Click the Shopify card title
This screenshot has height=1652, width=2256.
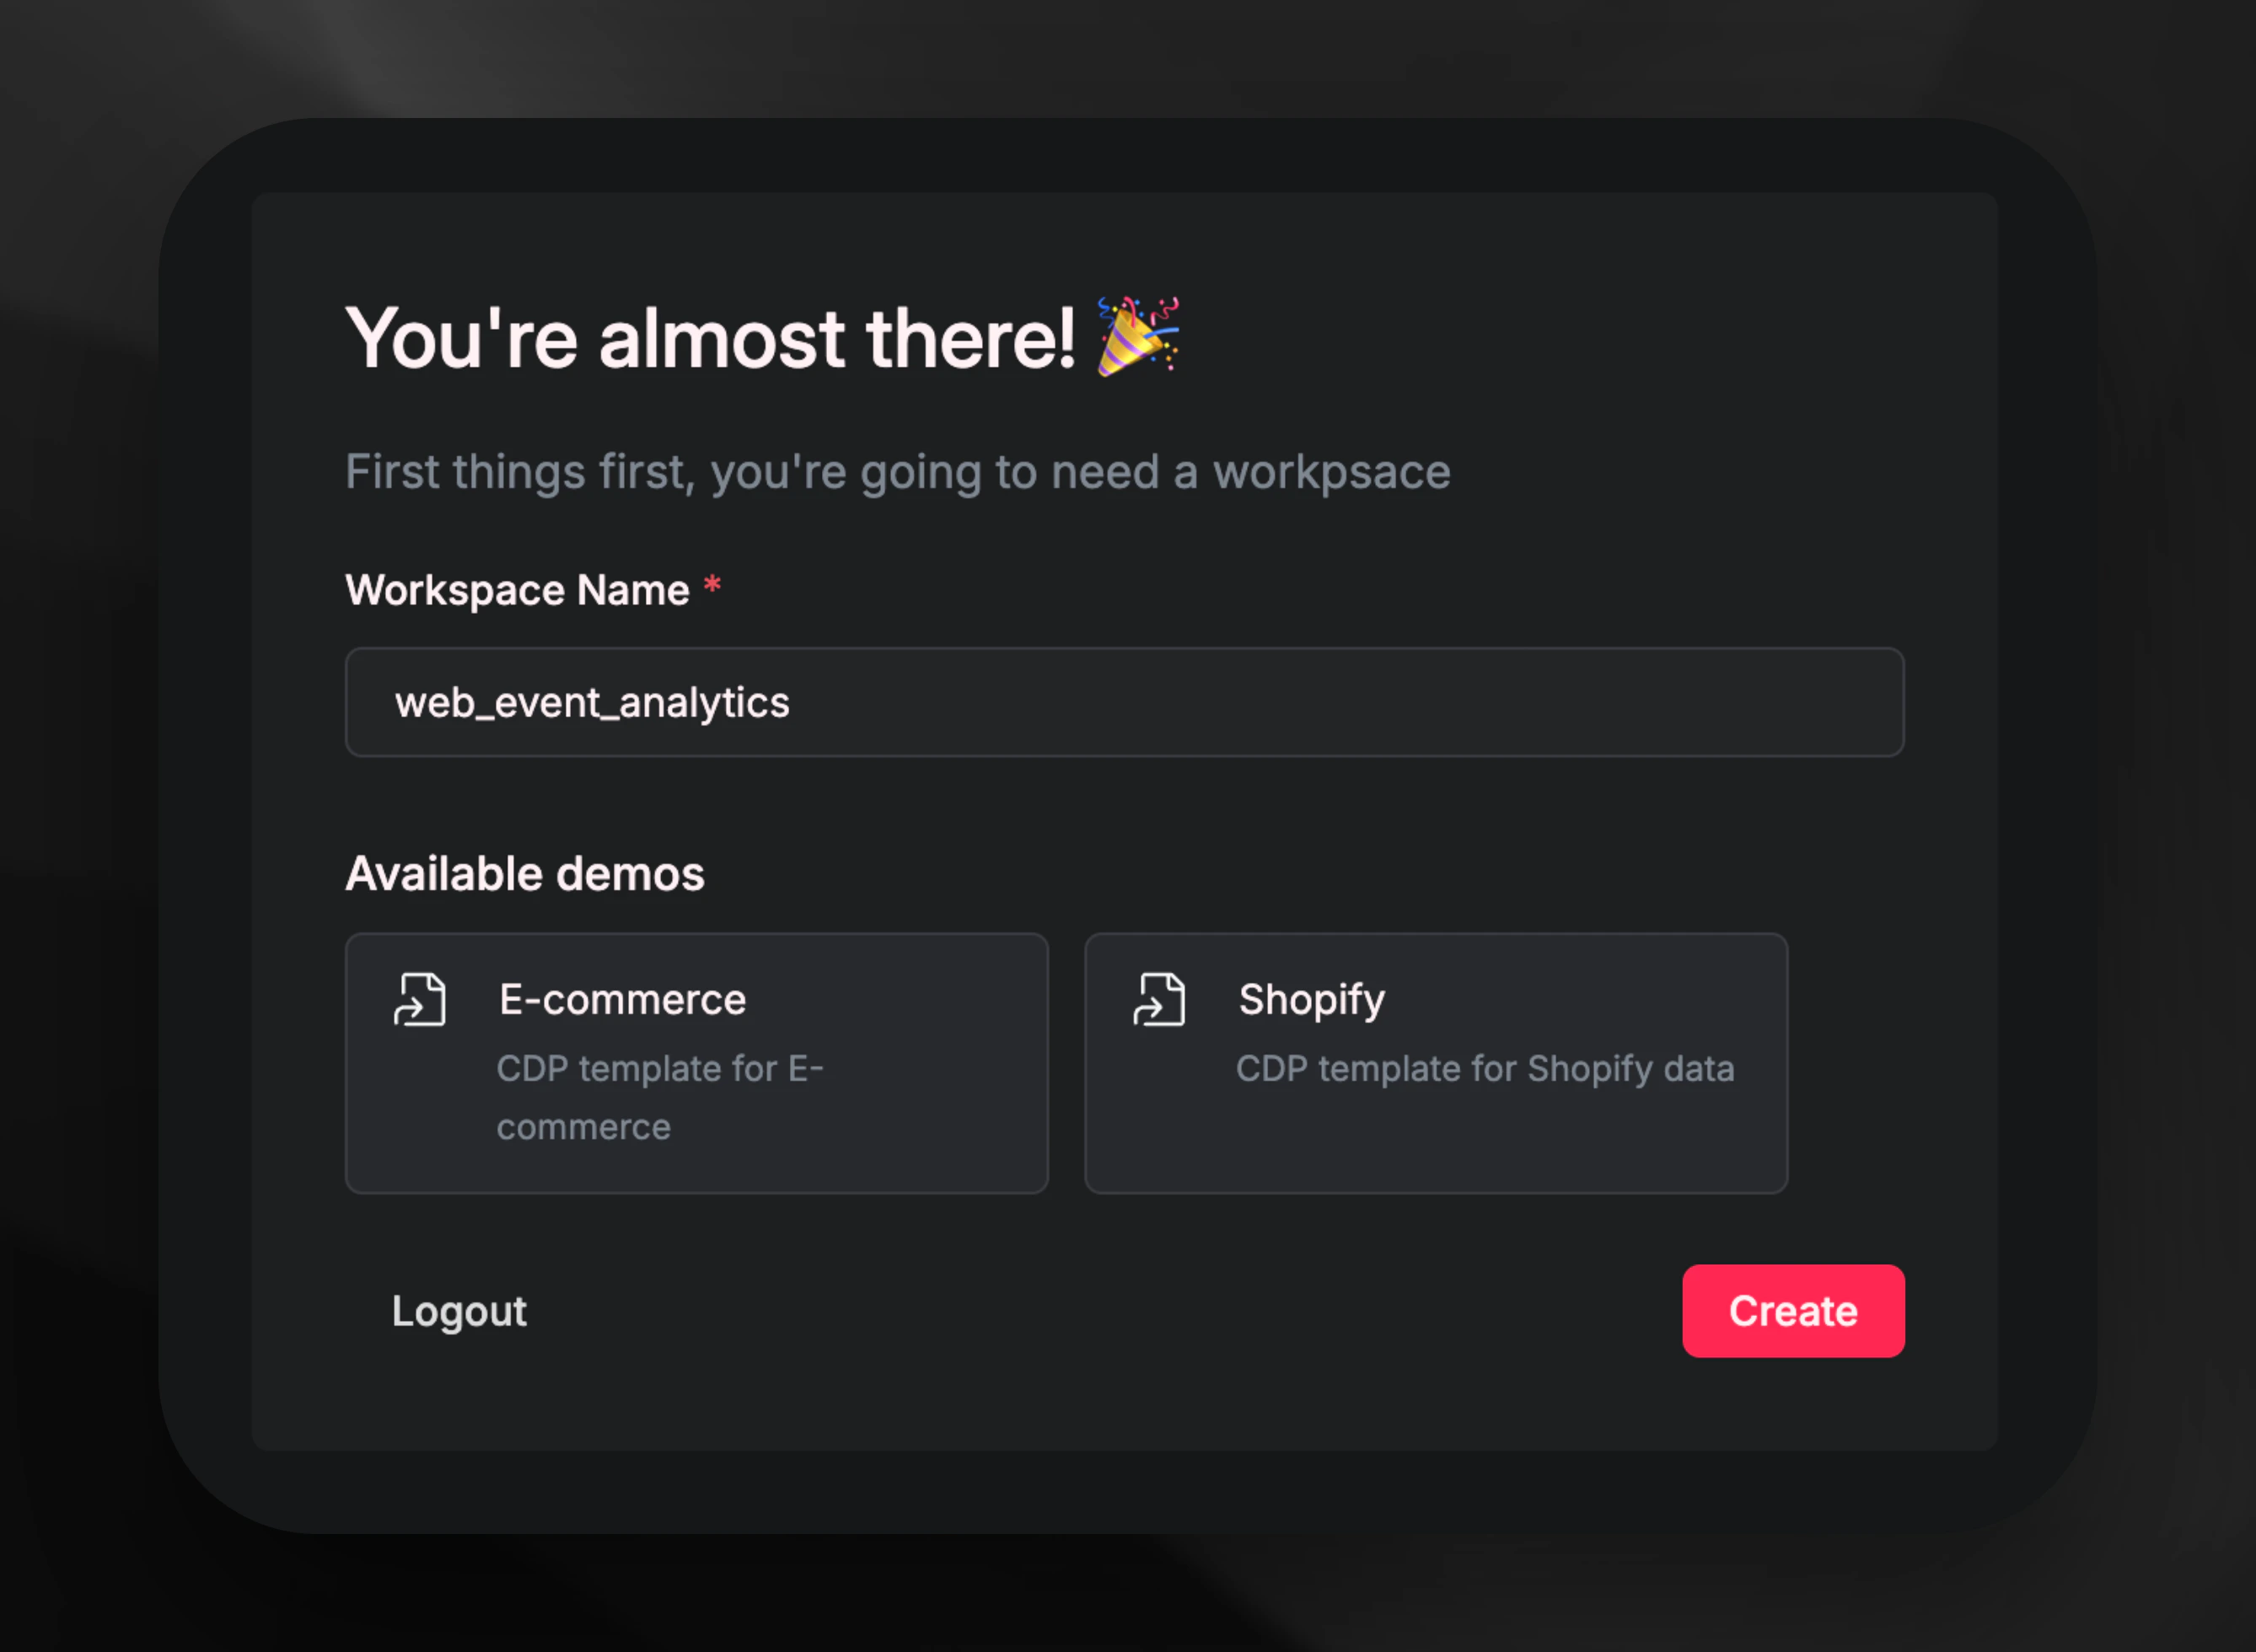coord(1312,1000)
